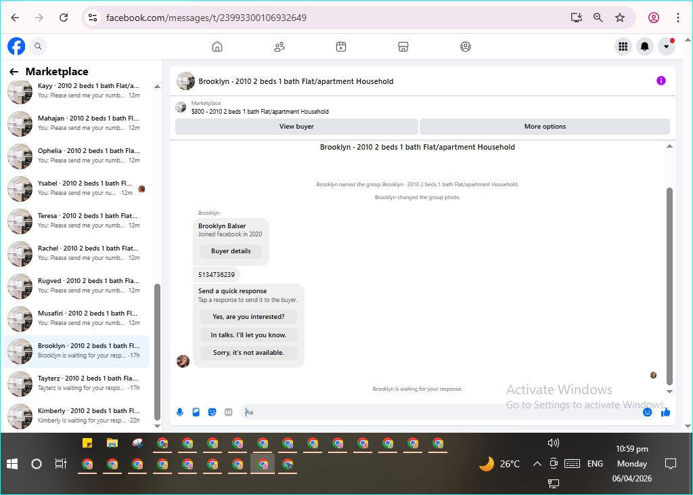Attach a photo with image icon
Image resolution: width=693 pixels, height=495 pixels.
(x=196, y=412)
